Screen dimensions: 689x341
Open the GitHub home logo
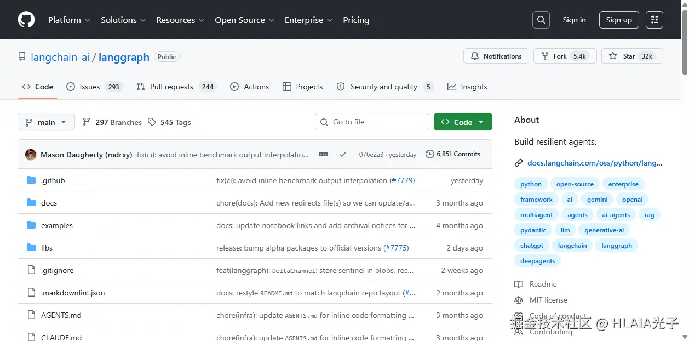(x=26, y=20)
